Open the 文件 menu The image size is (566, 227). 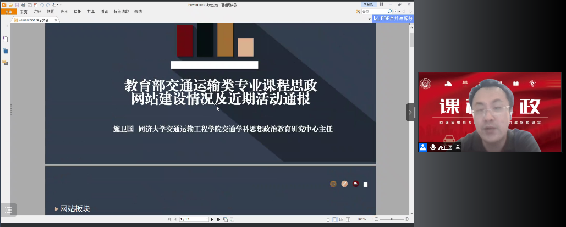8,11
